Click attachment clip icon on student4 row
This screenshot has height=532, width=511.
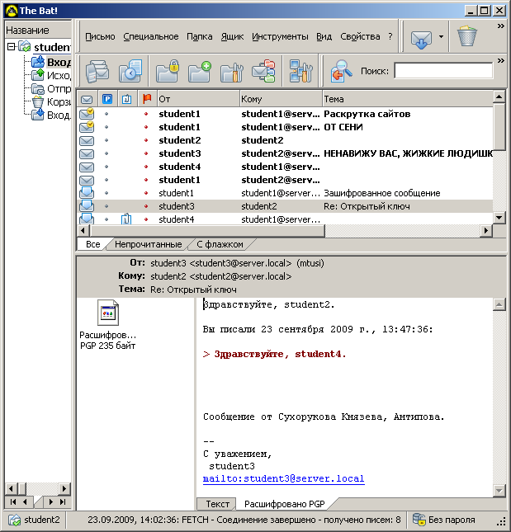click(x=126, y=219)
